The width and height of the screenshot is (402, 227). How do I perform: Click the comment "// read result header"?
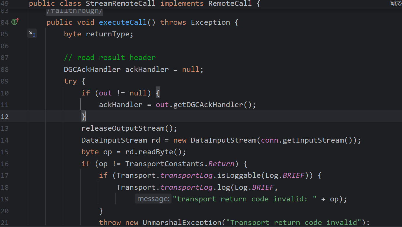pyautogui.click(x=110, y=58)
